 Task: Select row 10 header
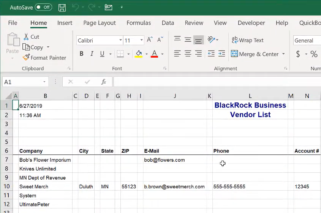tap(6, 186)
